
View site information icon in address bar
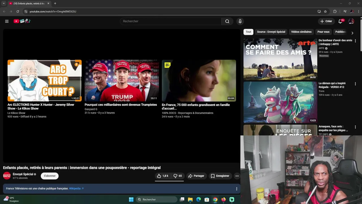pos(26,11)
